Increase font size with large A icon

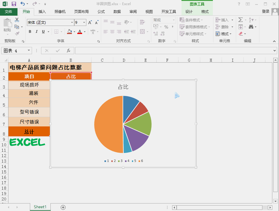[90, 22]
